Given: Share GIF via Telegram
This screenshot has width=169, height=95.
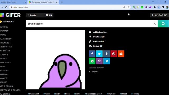Looking at the screenshot, I should [106, 61].
